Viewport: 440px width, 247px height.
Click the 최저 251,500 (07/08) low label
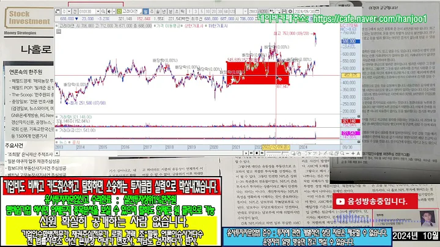(x=87, y=103)
